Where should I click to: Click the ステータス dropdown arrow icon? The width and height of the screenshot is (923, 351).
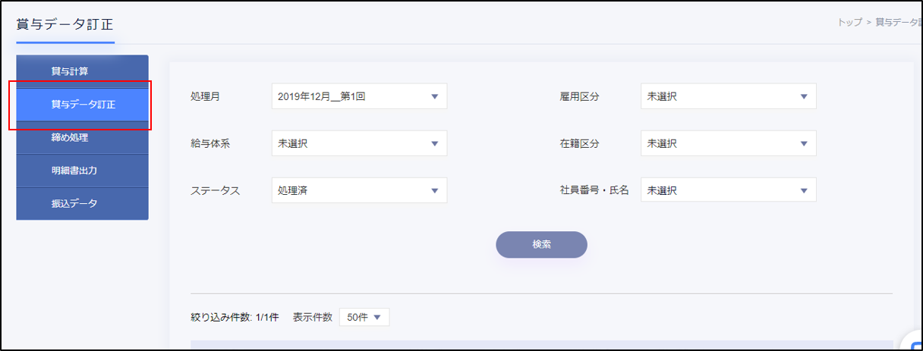click(435, 190)
